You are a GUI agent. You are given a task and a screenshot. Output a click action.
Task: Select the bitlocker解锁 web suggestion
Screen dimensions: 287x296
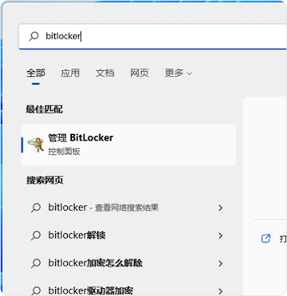[x=128, y=235]
